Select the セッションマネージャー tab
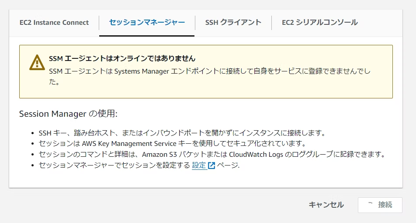Image resolution: width=416 pixels, height=223 pixels. tap(147, 23)
